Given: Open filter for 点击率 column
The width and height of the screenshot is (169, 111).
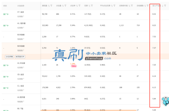Looking at the screenshot, I should [79, 6].
